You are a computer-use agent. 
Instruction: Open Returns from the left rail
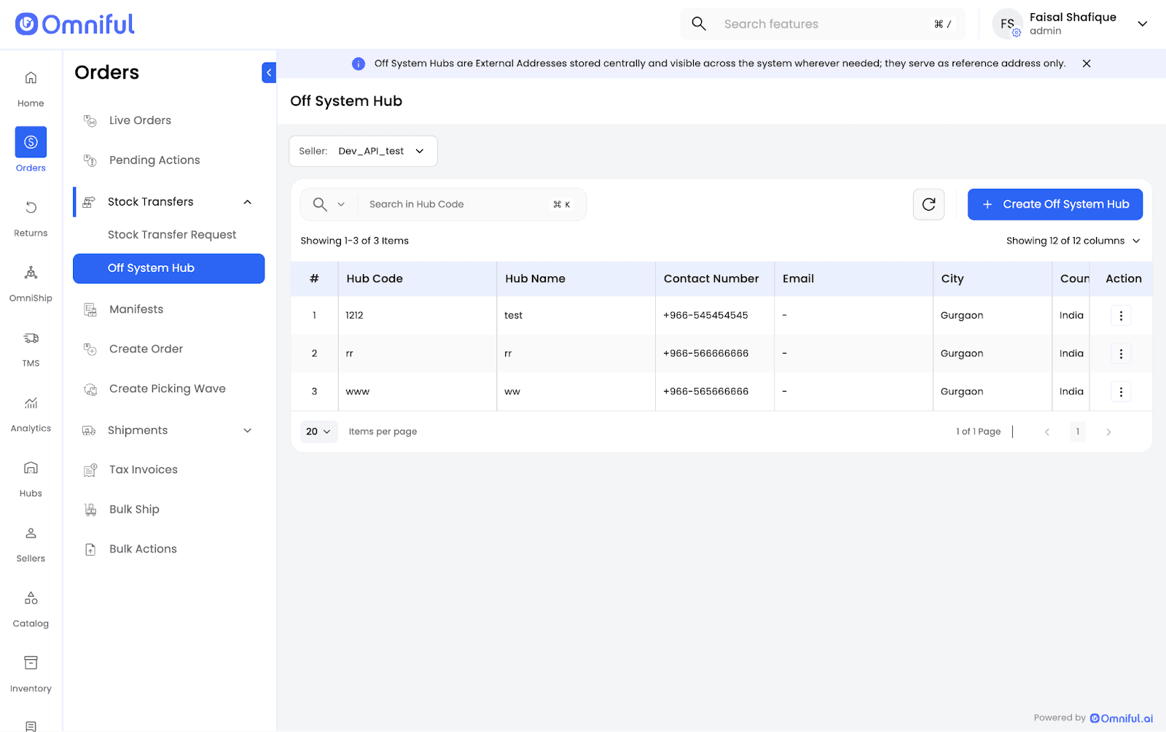click(x=31, y=208)
